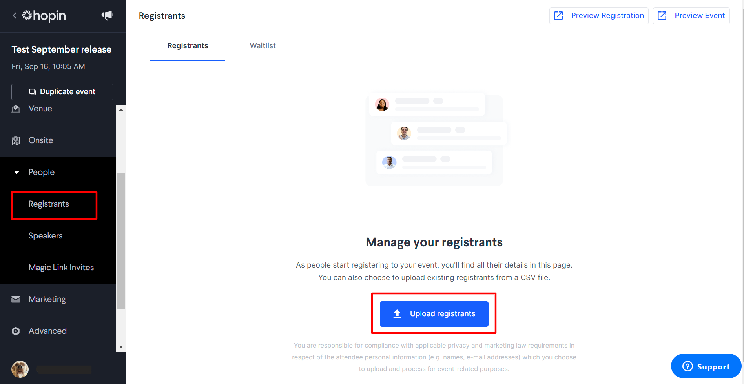Click the Upload registrants button
The width and height of the screenshot is (744, 384).
point(434,314)
